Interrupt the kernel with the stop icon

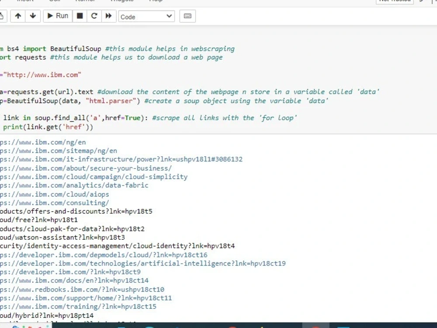79,16
